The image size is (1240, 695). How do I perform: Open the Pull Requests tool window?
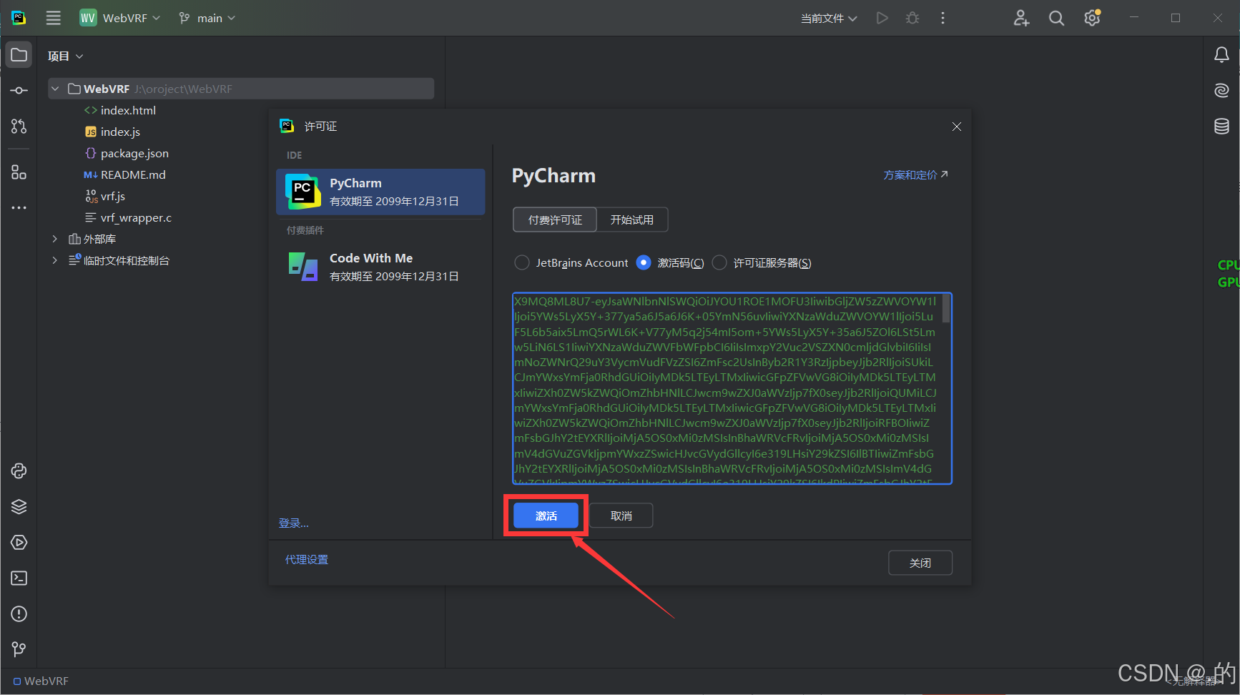pyautogui.click(x=19, y=127)
